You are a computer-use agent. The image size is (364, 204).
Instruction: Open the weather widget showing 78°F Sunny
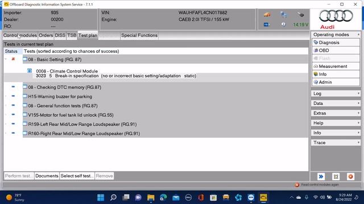[x=15, y=197]
